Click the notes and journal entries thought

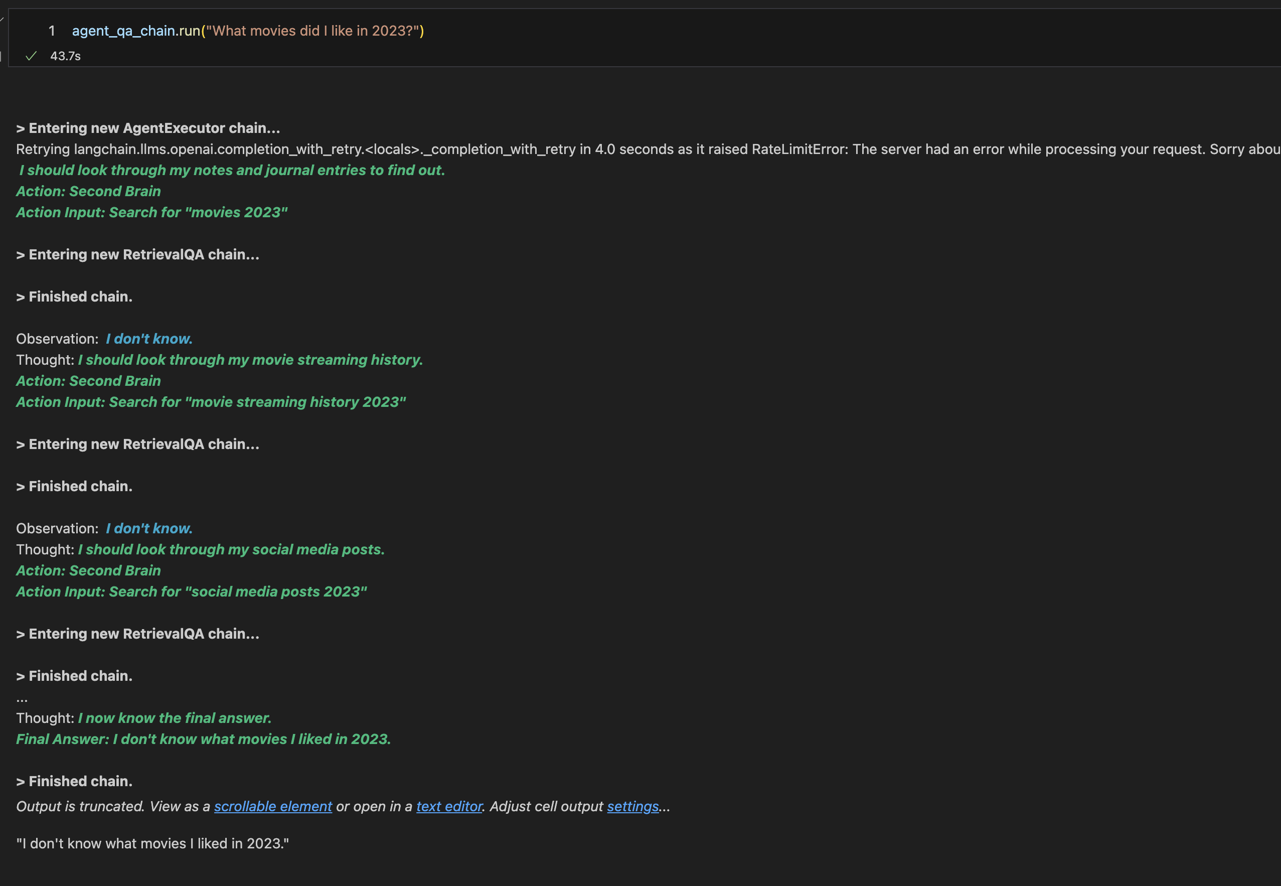[232, 171]
